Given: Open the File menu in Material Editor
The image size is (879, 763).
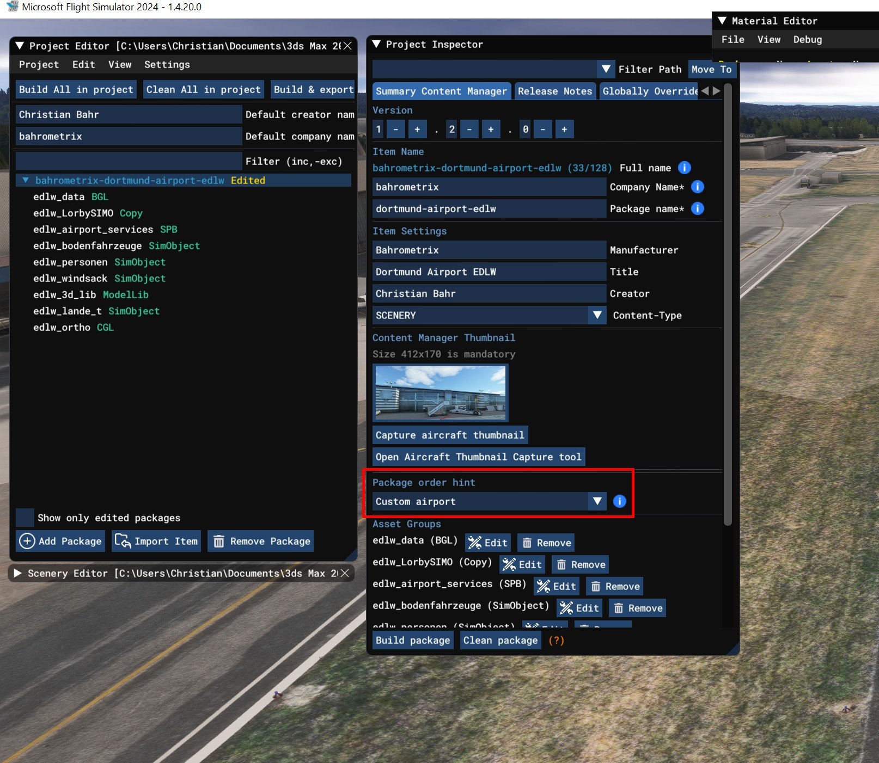Looking at the screenshot, I should point(733,39).
